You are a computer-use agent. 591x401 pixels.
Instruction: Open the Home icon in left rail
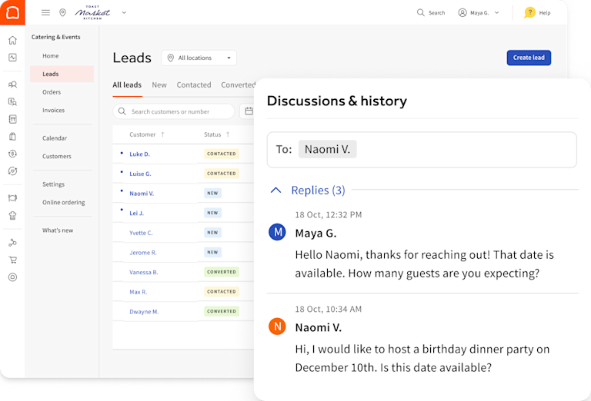tap(12, 40)
